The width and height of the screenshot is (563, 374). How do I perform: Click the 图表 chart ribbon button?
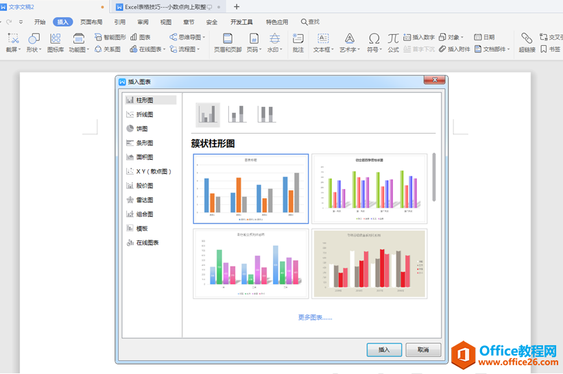coord(141,37)
